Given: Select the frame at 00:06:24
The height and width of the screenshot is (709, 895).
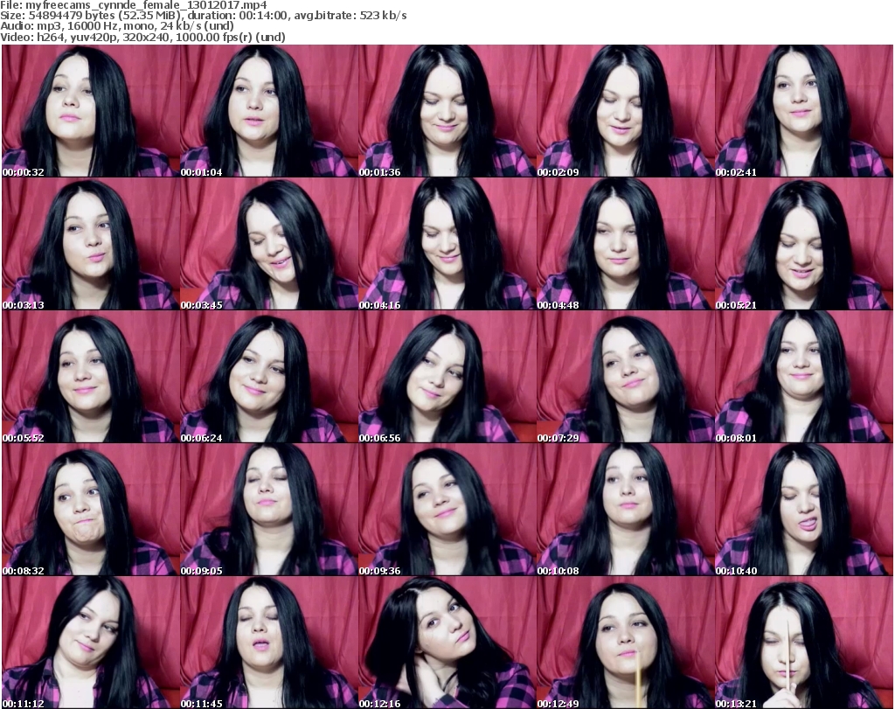Looking at the screenshot, I should [269, 377].
